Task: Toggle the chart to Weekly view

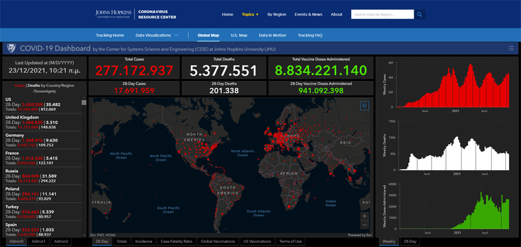Action: coord(389,241)
